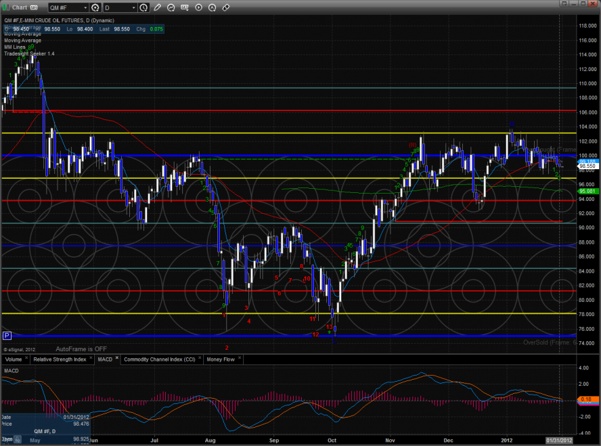Screen dimensions: 601x446
Task: Open the studies chart icon menu
Action: click(x=171, y=7)
